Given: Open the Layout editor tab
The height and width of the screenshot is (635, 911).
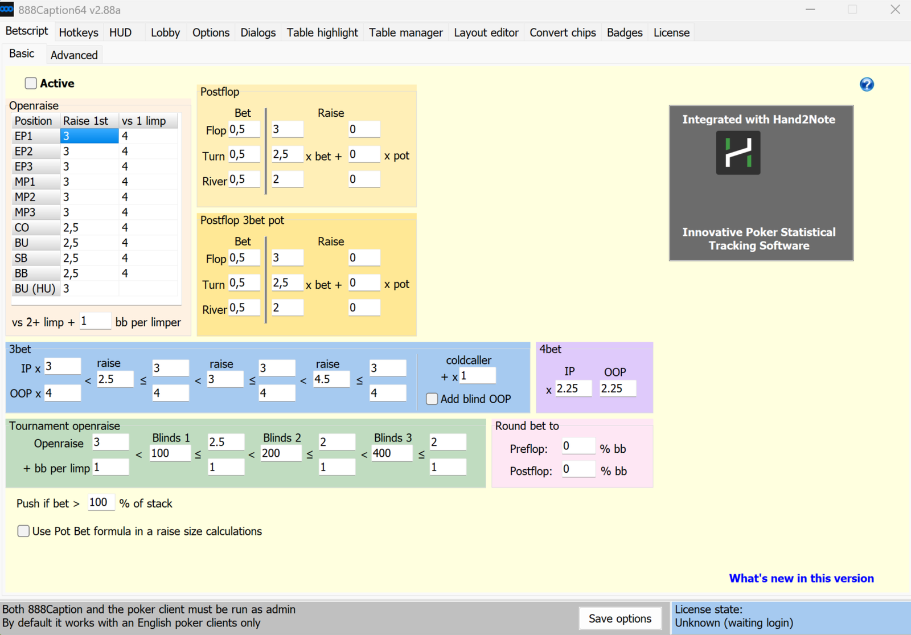Looking at the screenshot, I should (x=486, y=32).
